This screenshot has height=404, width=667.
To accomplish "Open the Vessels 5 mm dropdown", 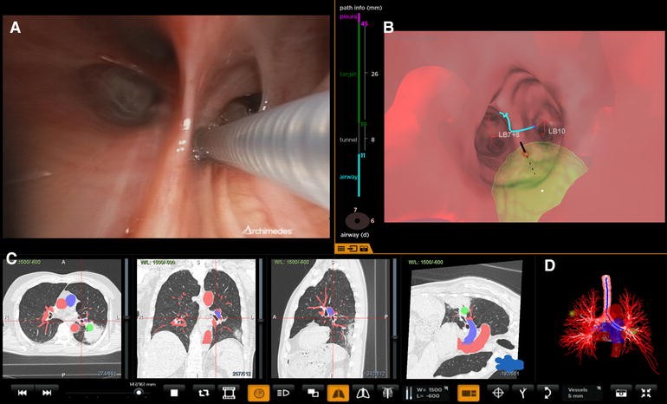I will (583, 393).
